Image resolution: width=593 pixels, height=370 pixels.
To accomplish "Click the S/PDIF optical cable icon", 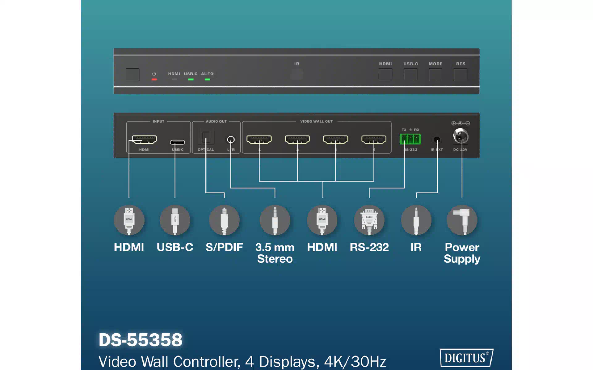I will [224, 220].
